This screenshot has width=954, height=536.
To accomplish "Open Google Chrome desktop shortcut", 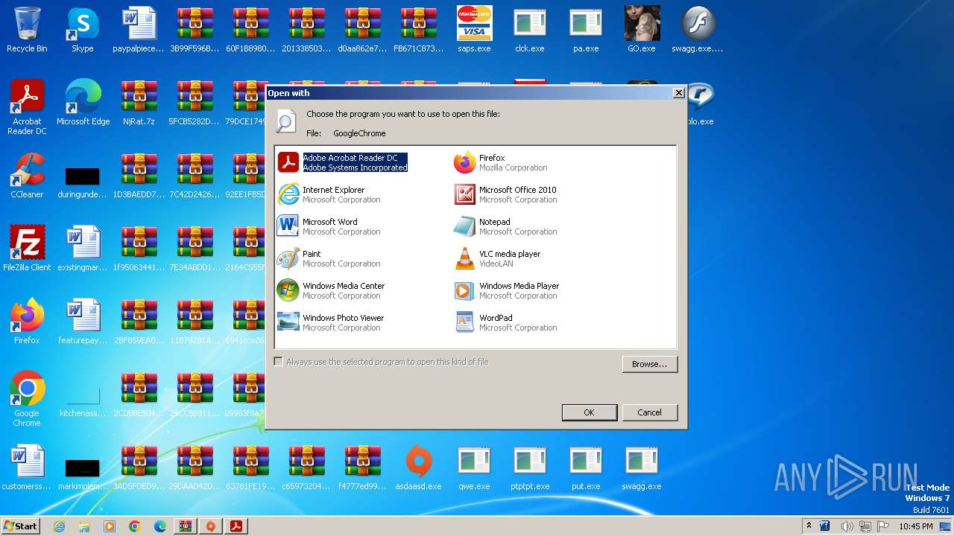I will coord(27,399).
